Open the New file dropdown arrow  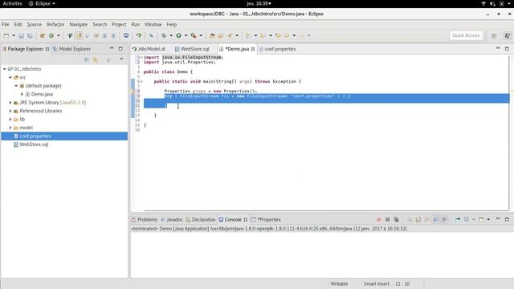click(14, 35)
